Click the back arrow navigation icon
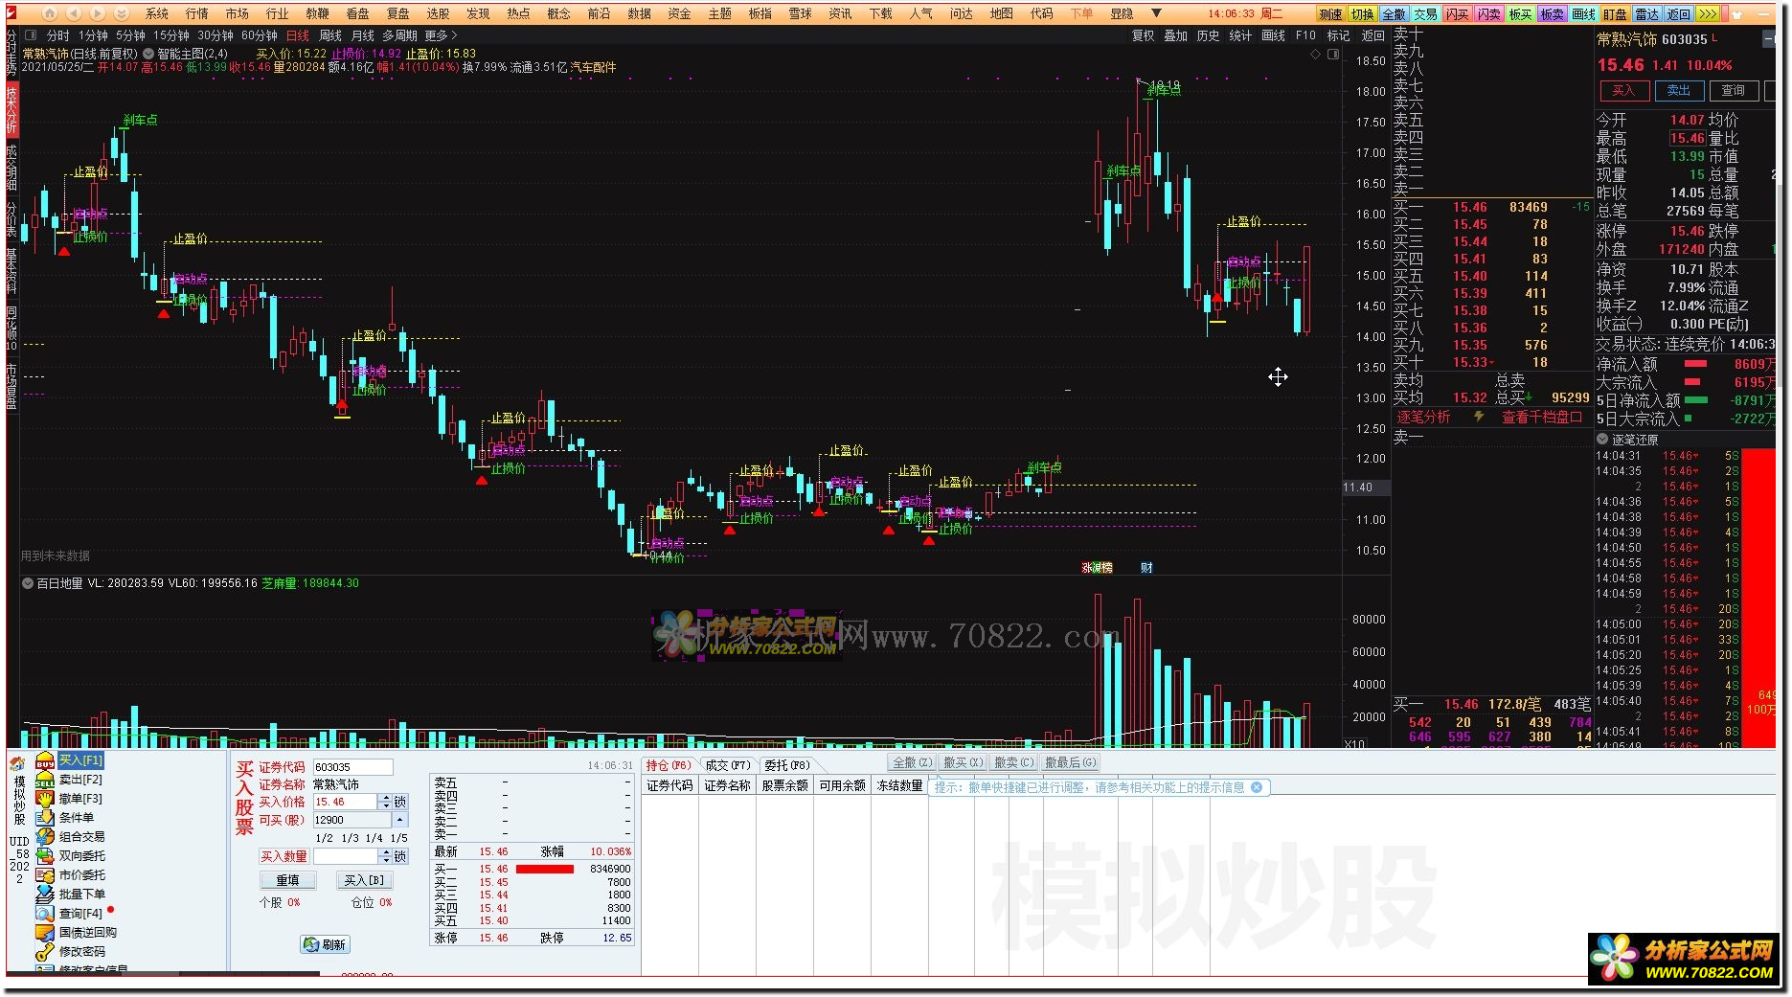 coord(75,13)
